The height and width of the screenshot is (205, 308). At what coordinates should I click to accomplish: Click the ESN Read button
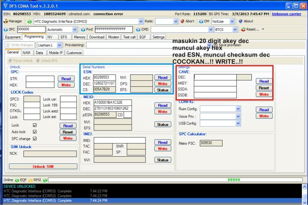click(162, 78)
